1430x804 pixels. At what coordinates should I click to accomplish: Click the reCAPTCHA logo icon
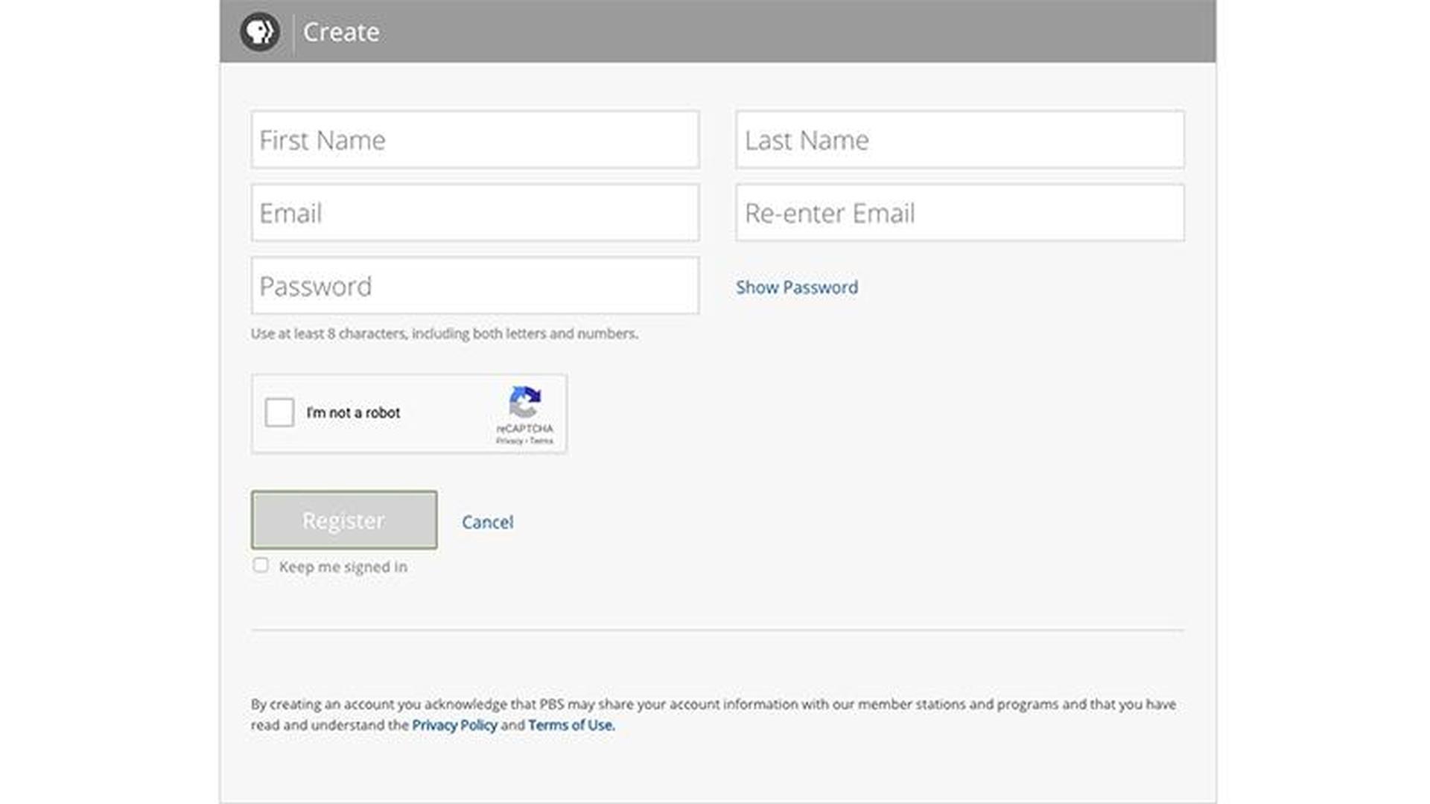(525, 402)
